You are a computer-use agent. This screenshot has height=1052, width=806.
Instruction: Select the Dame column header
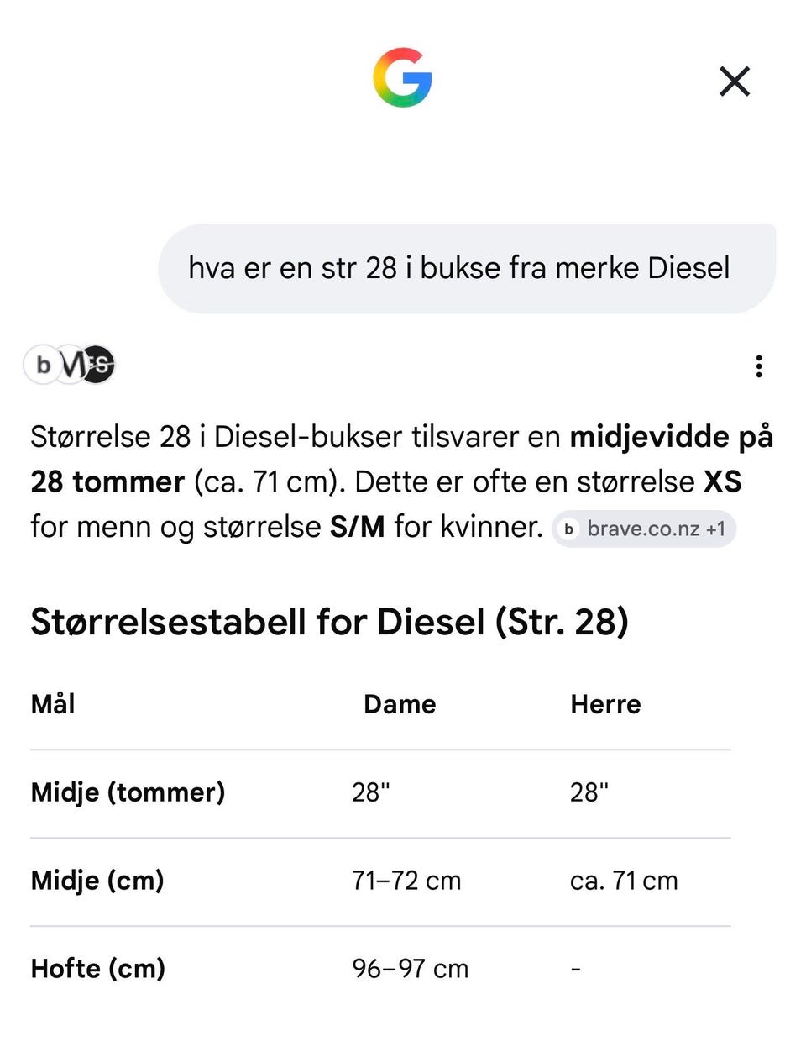pyautogui.click(x=400, y=704)
